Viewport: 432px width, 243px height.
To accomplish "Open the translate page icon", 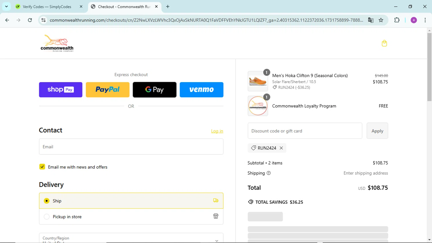I will (371, 20).
